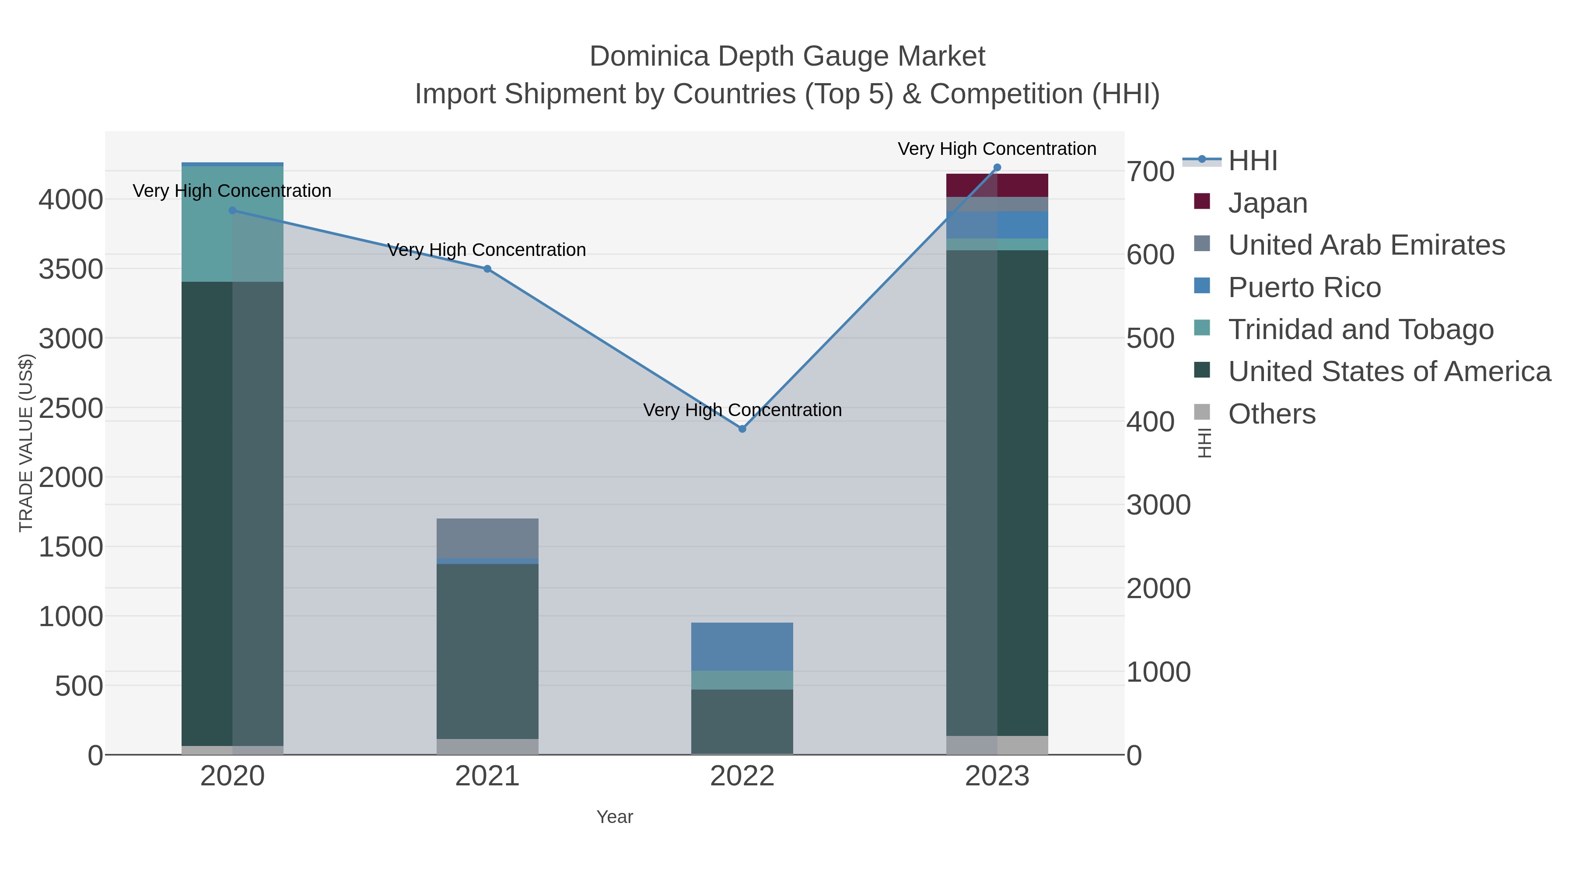The image size is (1575, 886).
Task: Click the Trinidad and Tobago segment in 2022 bar
Action: click(x=742, y=680)
